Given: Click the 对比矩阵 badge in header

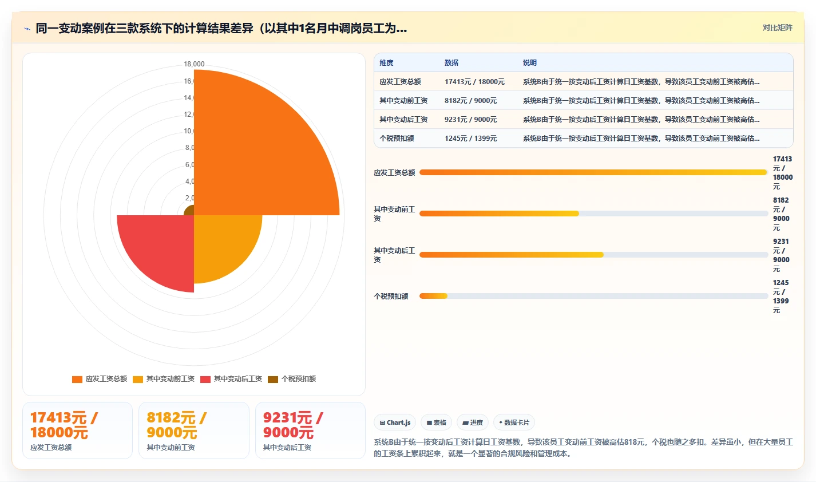Looking at the screenshot, I should 777,27.
